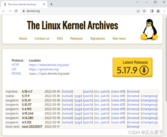Open inc. patch for longterm 5.15.41
This screenshot has width=167, height=137.
tap(102, 101)
